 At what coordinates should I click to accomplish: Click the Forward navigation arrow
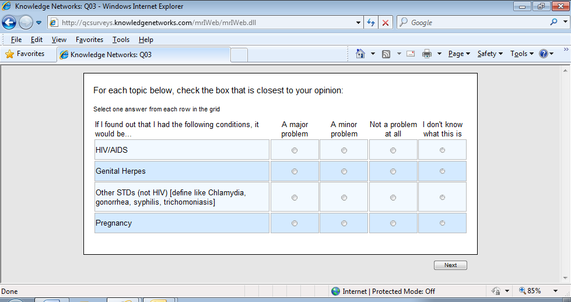click(26, 23)
